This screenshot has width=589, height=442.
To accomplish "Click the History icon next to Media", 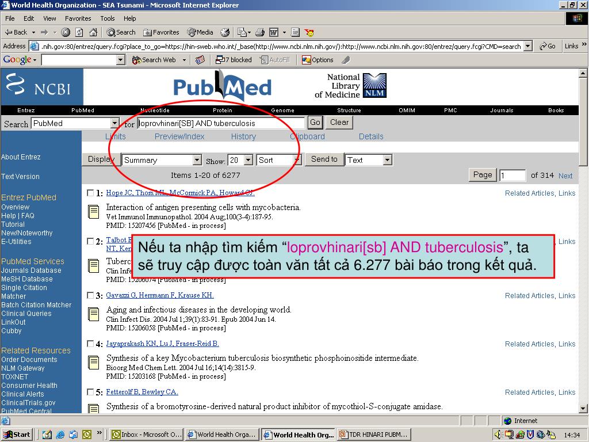I will (225, 32).
